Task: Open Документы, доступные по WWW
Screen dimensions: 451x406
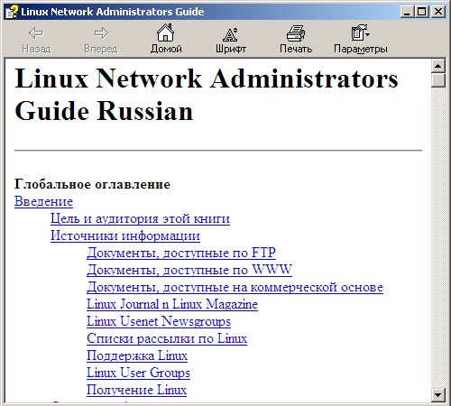Action: pos(189,270)
